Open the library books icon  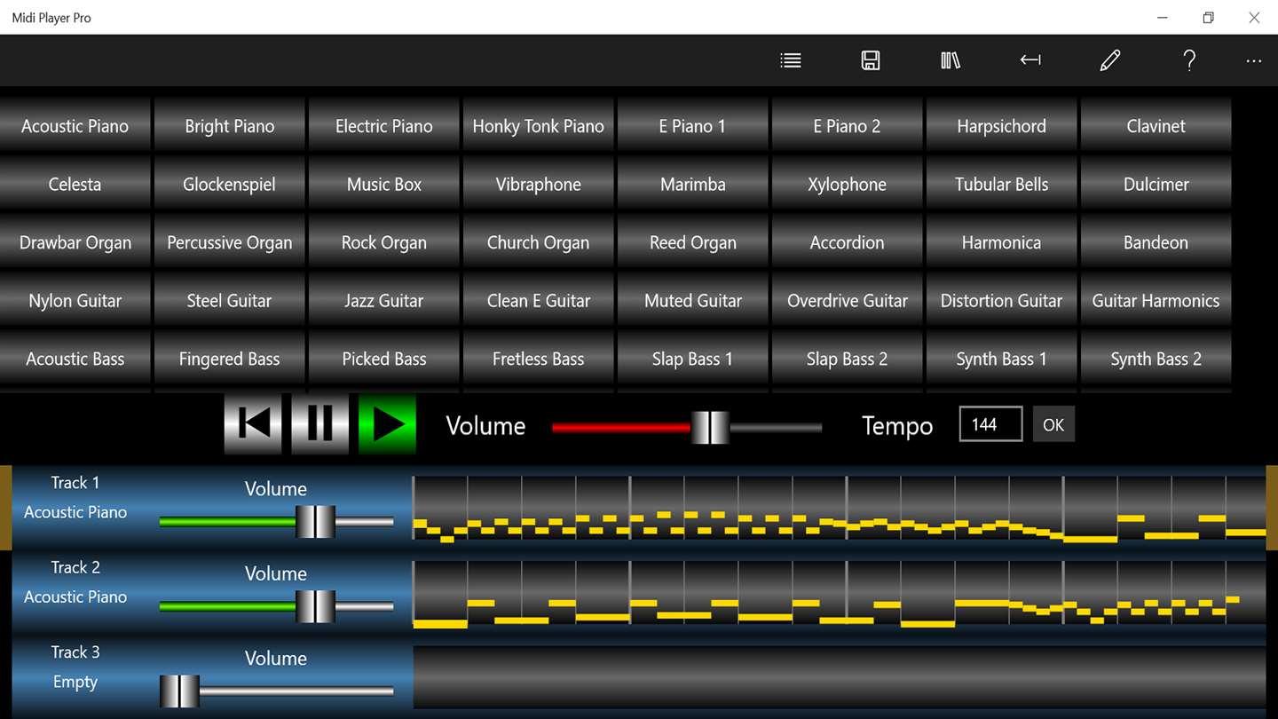(x=951, y=60)
